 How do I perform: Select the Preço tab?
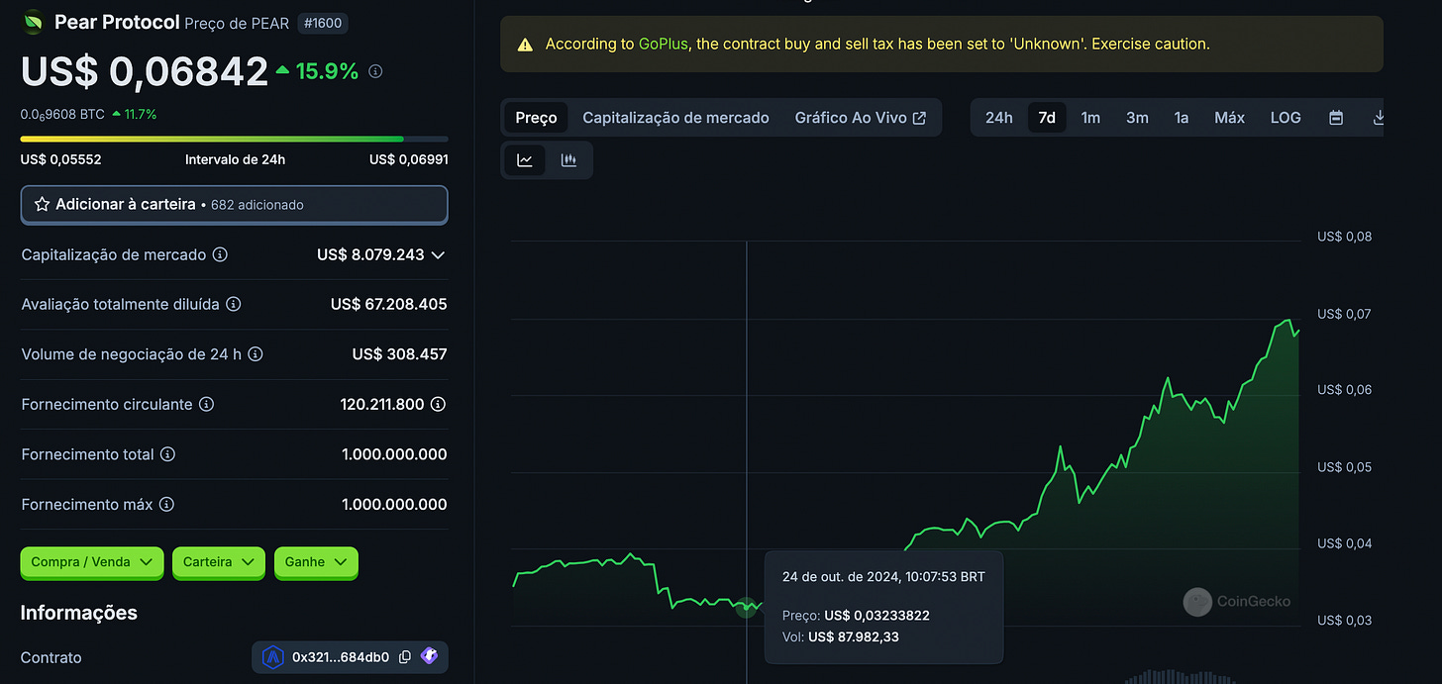click(x=537, y=118)
